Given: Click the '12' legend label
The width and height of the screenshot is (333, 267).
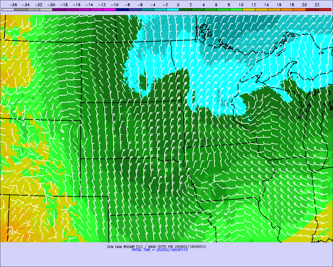Looking at the screenshot, I should point(254,5).
